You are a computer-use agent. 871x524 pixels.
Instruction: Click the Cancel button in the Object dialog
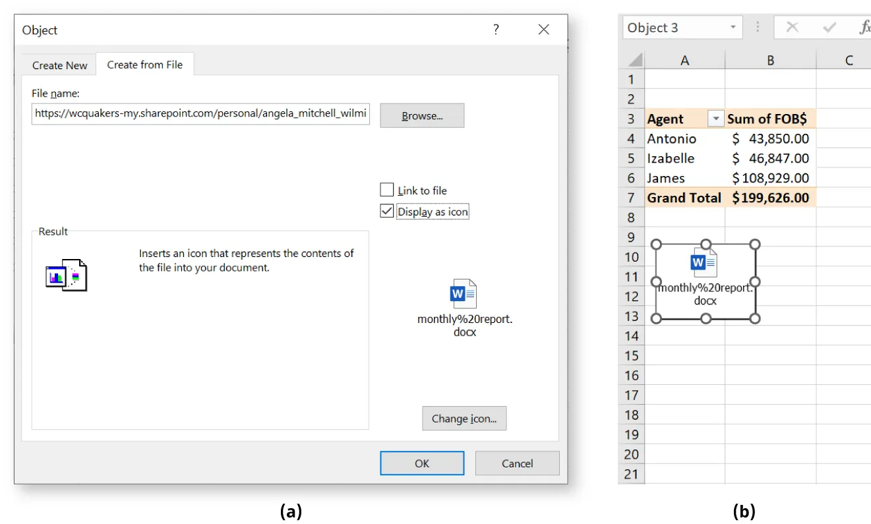[517, 463]
